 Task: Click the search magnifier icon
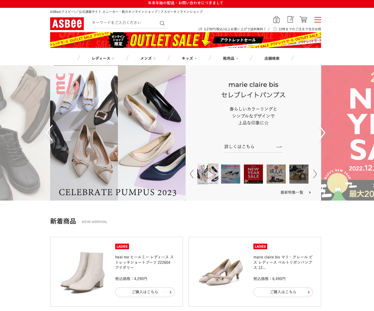(x=162, y=23)
